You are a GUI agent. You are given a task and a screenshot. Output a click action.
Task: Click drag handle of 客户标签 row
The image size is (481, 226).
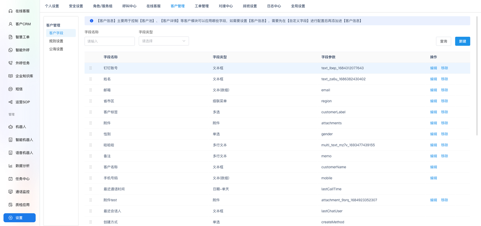(x=91, y=112)
